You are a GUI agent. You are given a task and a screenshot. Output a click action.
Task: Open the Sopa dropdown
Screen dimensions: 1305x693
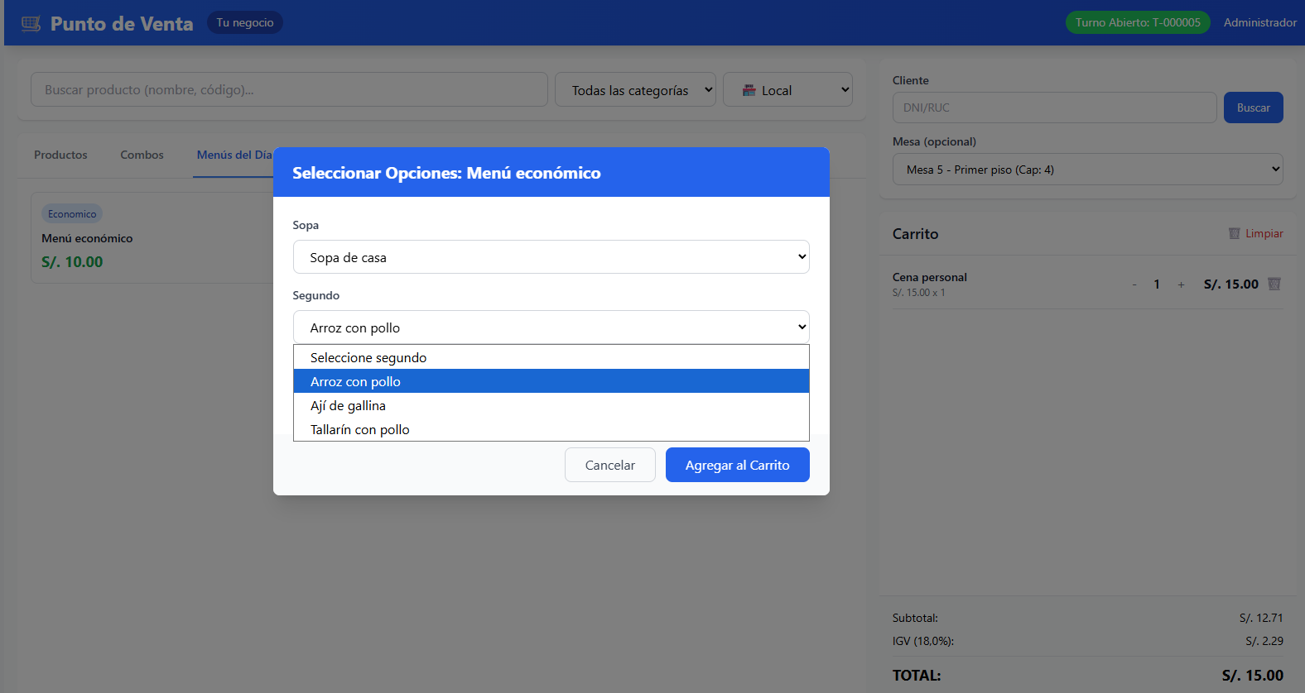(x=551, y=257)
